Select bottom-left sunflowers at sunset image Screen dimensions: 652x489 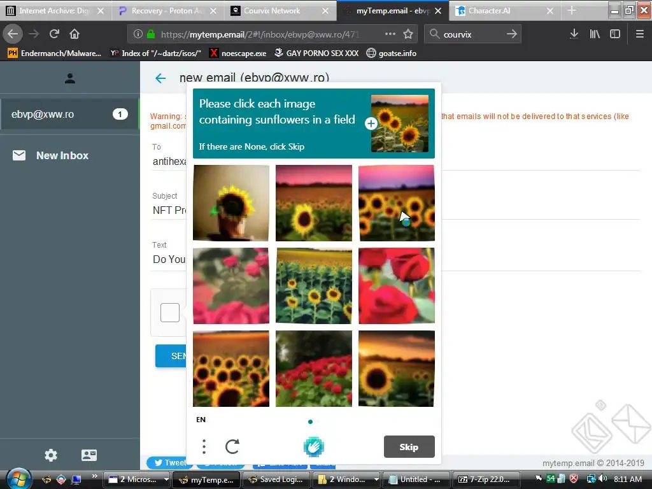231,369
